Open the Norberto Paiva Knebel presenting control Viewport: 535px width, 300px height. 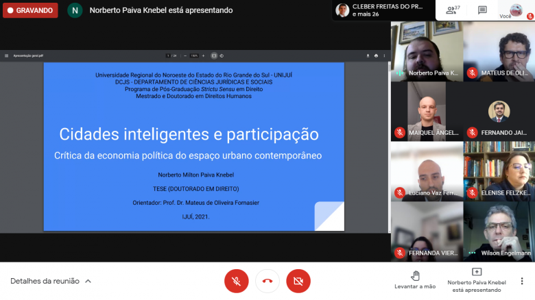click(x=476, y=279)
